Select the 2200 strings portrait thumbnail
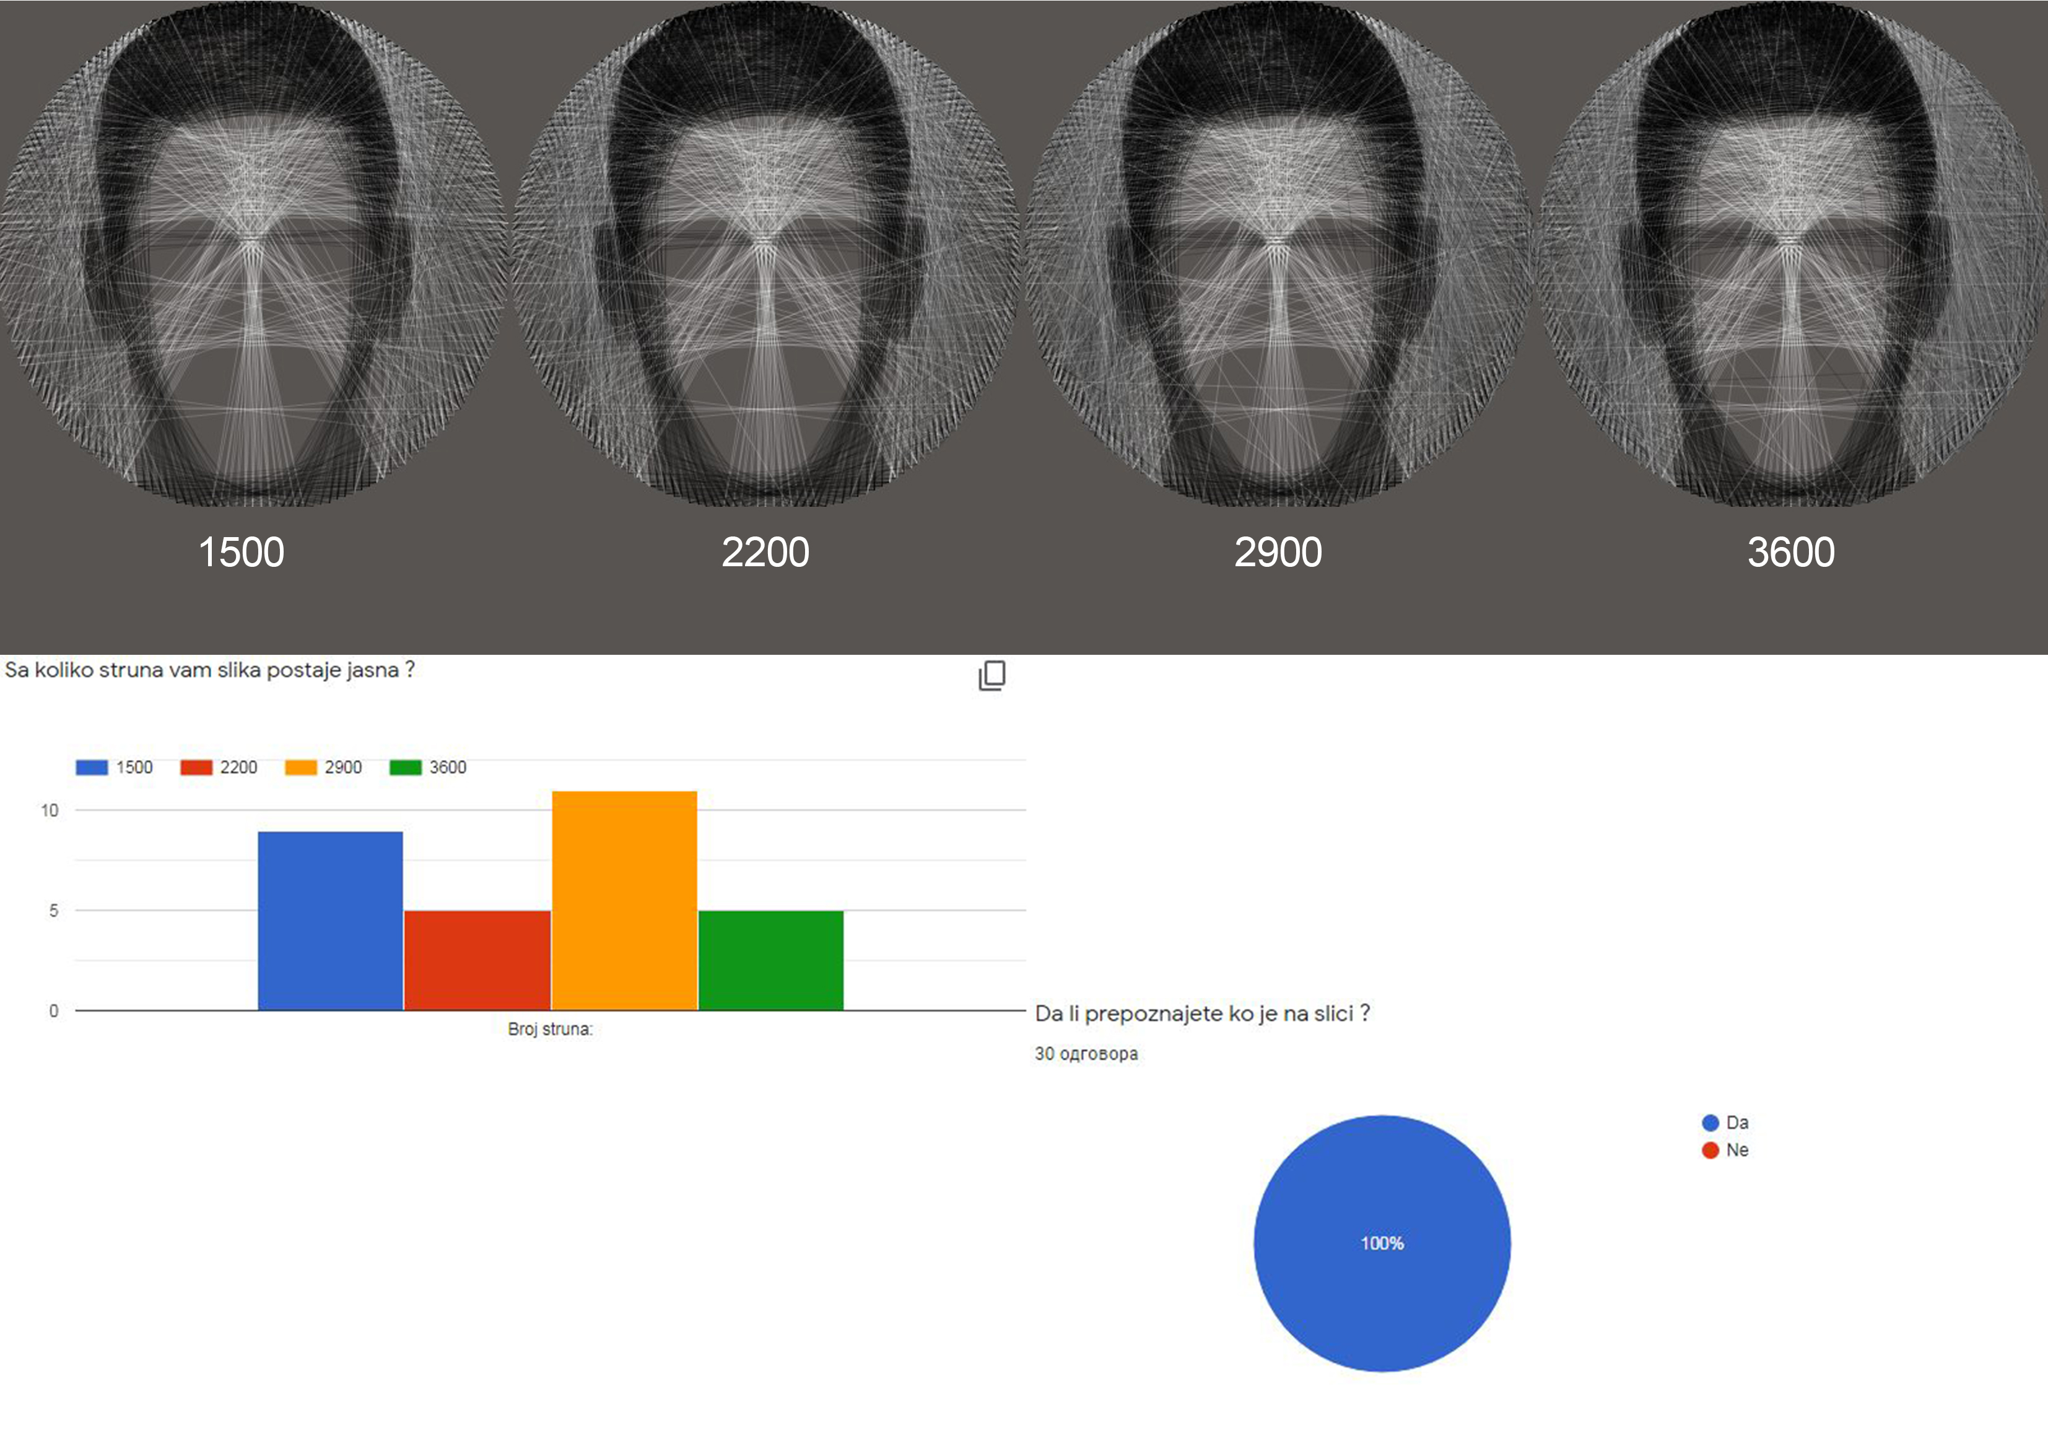This screenshot has width=2048, height=1449. coord(765,254)
